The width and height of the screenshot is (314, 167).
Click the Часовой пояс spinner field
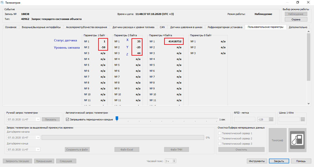[x=169, y=161]
